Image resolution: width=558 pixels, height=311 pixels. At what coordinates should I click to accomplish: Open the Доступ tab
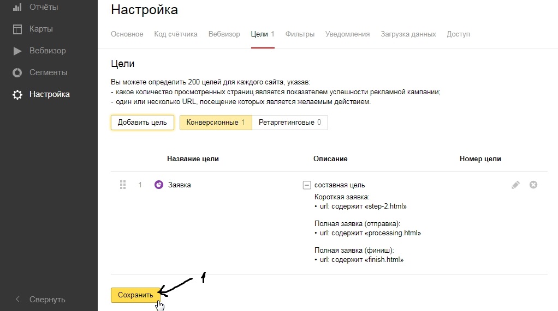pyautogui.click(x=458, y=34)
